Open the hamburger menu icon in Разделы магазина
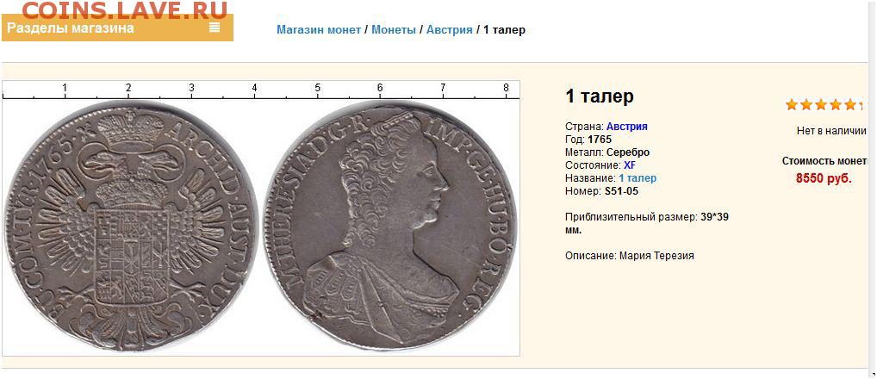Image resolution: width=877 pixels, height=379 pixels. (x=215, y=28)
